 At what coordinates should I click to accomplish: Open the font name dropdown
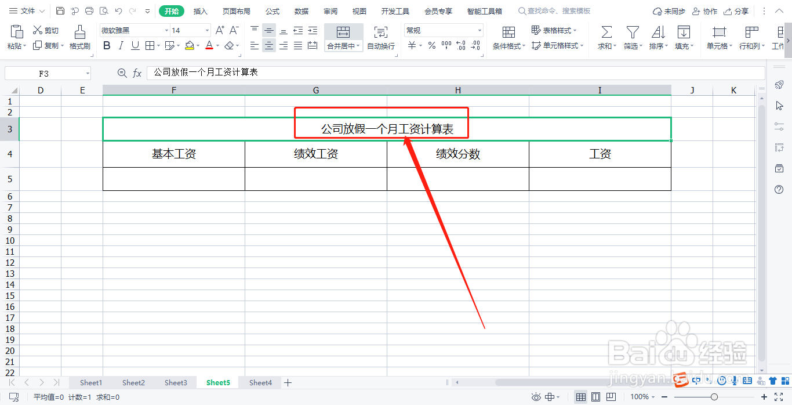click(133, 30)
